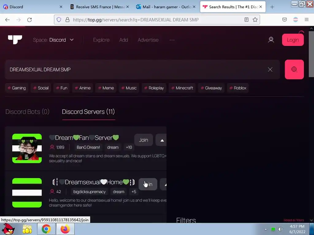The height and width of the screenshot is (235, 314).
Task: Click the Firefox account avatar icon
Action: point(296,20)
